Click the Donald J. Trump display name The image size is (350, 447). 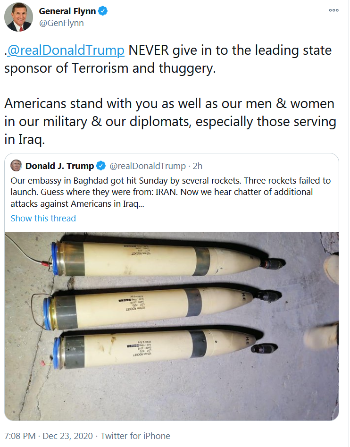pos(59,166)
